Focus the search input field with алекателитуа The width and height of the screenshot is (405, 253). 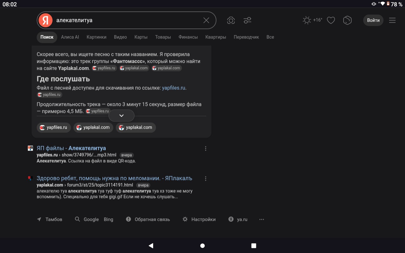coord(127,20)
